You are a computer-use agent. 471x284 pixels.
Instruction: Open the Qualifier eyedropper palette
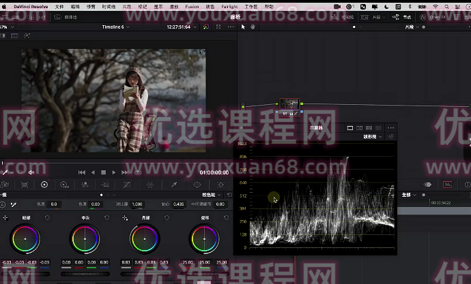coord(173,185)
